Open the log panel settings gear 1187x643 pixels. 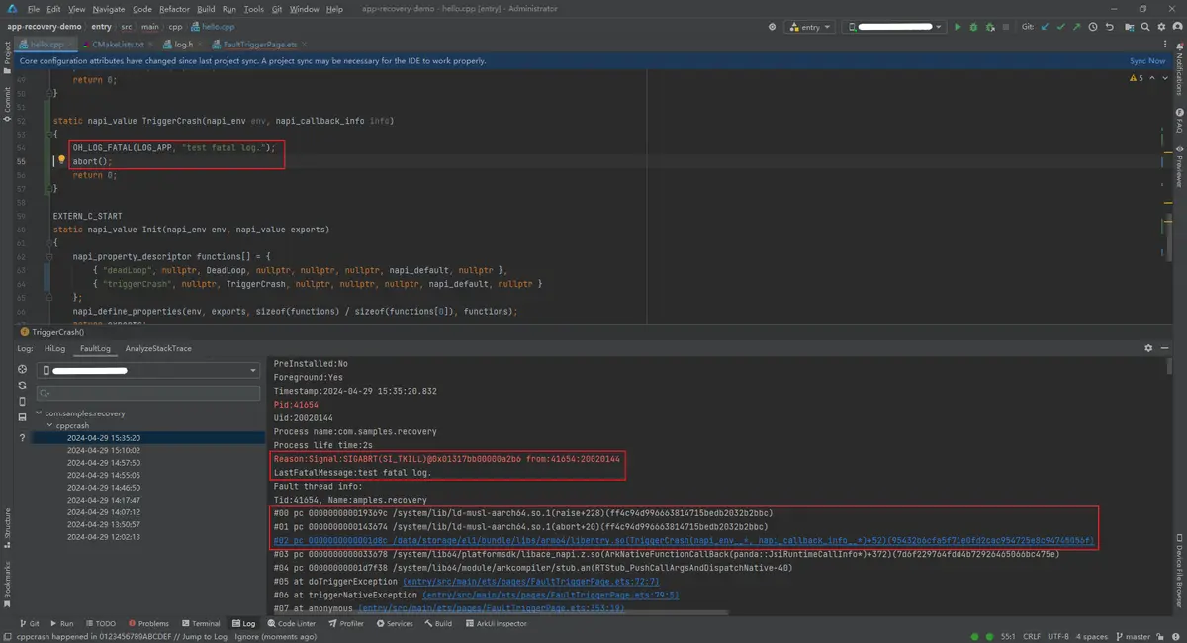click(1148, 348)
